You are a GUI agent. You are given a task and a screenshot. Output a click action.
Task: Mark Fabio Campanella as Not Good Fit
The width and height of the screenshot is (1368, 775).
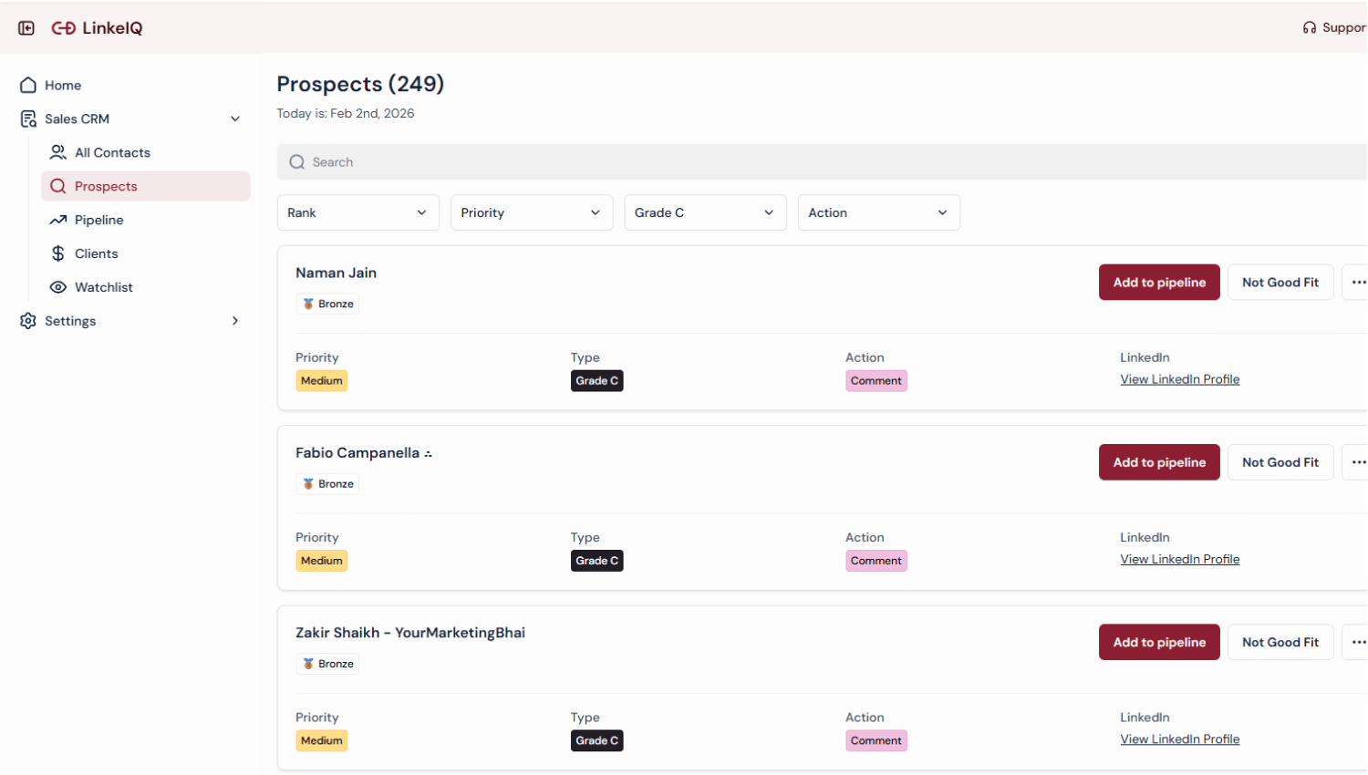point(1280,462)
